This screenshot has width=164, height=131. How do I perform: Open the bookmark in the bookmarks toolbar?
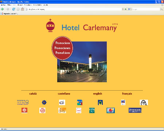pyautogui.click(x=9, y=13)
